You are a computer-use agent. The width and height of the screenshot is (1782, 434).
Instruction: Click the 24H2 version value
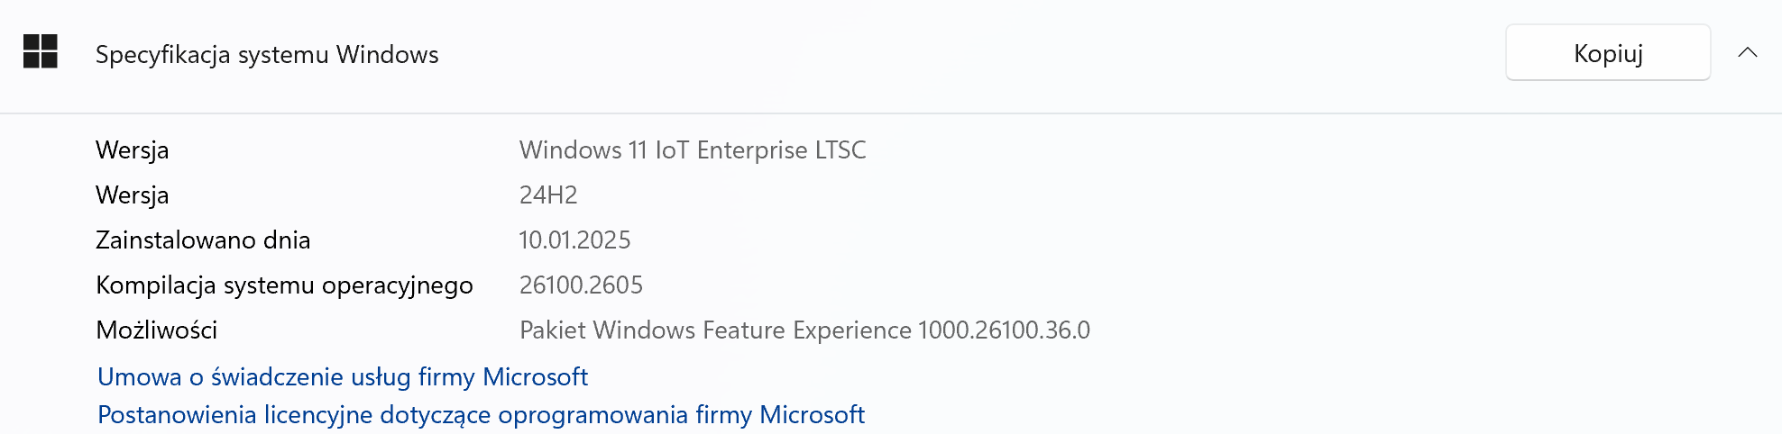click(x=548, y=195)
